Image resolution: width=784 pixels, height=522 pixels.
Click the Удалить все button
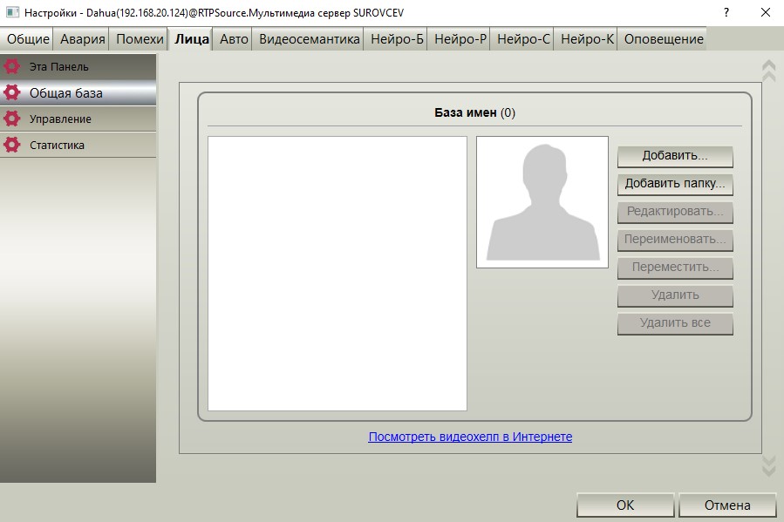click(x=675, y=323)
